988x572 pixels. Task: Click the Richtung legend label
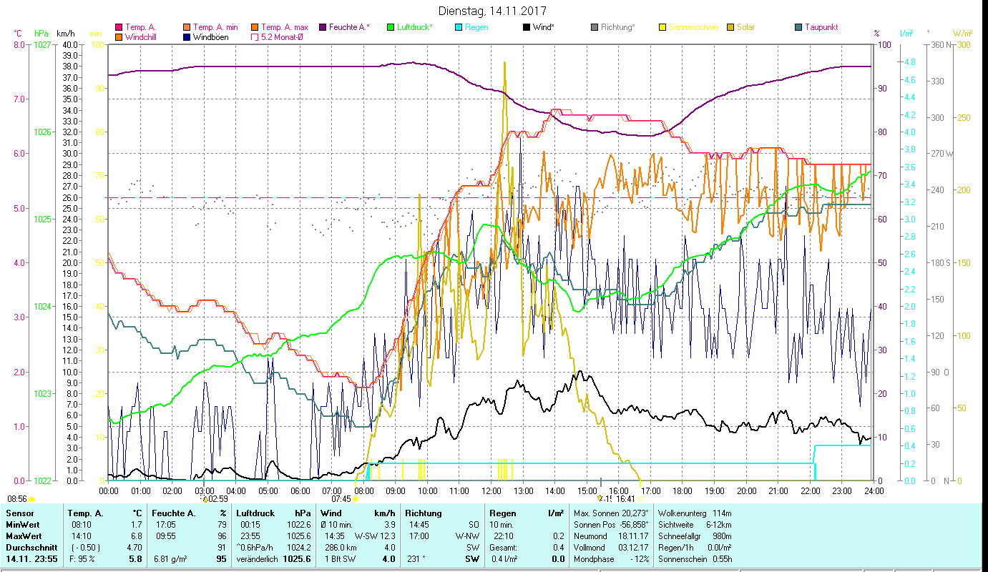pos(618,28)
